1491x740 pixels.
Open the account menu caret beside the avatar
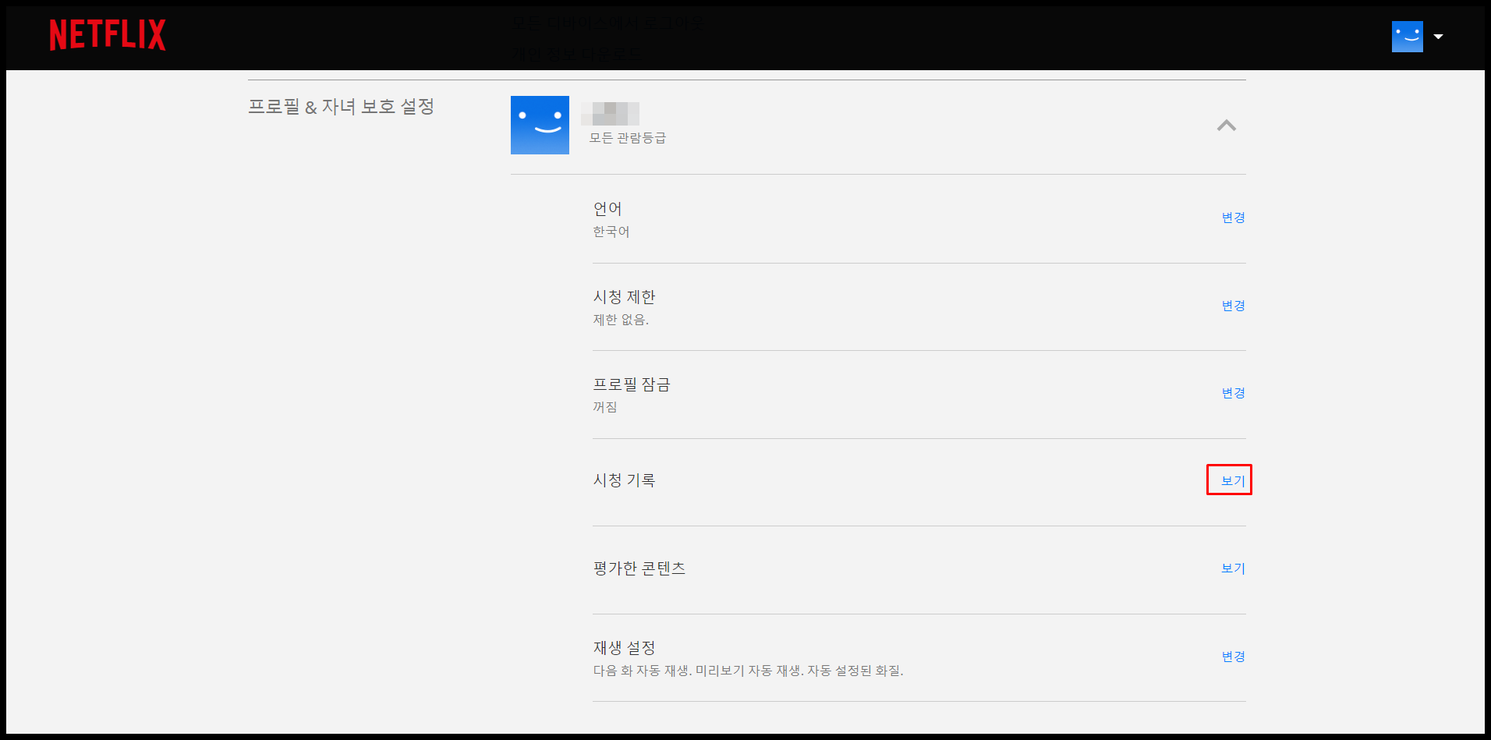pyautogui.click(x=1439, y=37)
